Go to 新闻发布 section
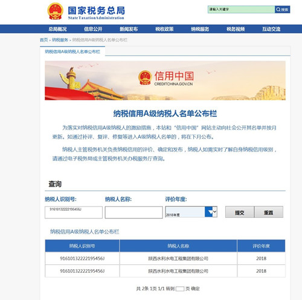This screenshot has width=302, height=300. (x=129, y=29)
